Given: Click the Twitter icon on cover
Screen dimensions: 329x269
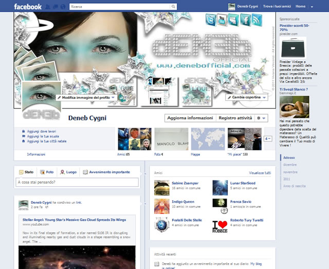Looking at the screenshot, I should (210, 20).
